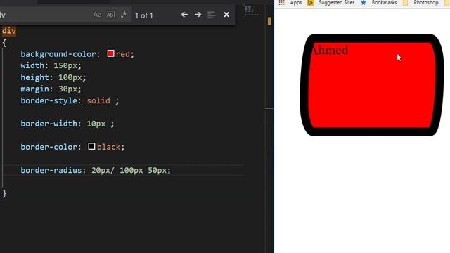Go to previous match arrow

click(x=184, y=14)
